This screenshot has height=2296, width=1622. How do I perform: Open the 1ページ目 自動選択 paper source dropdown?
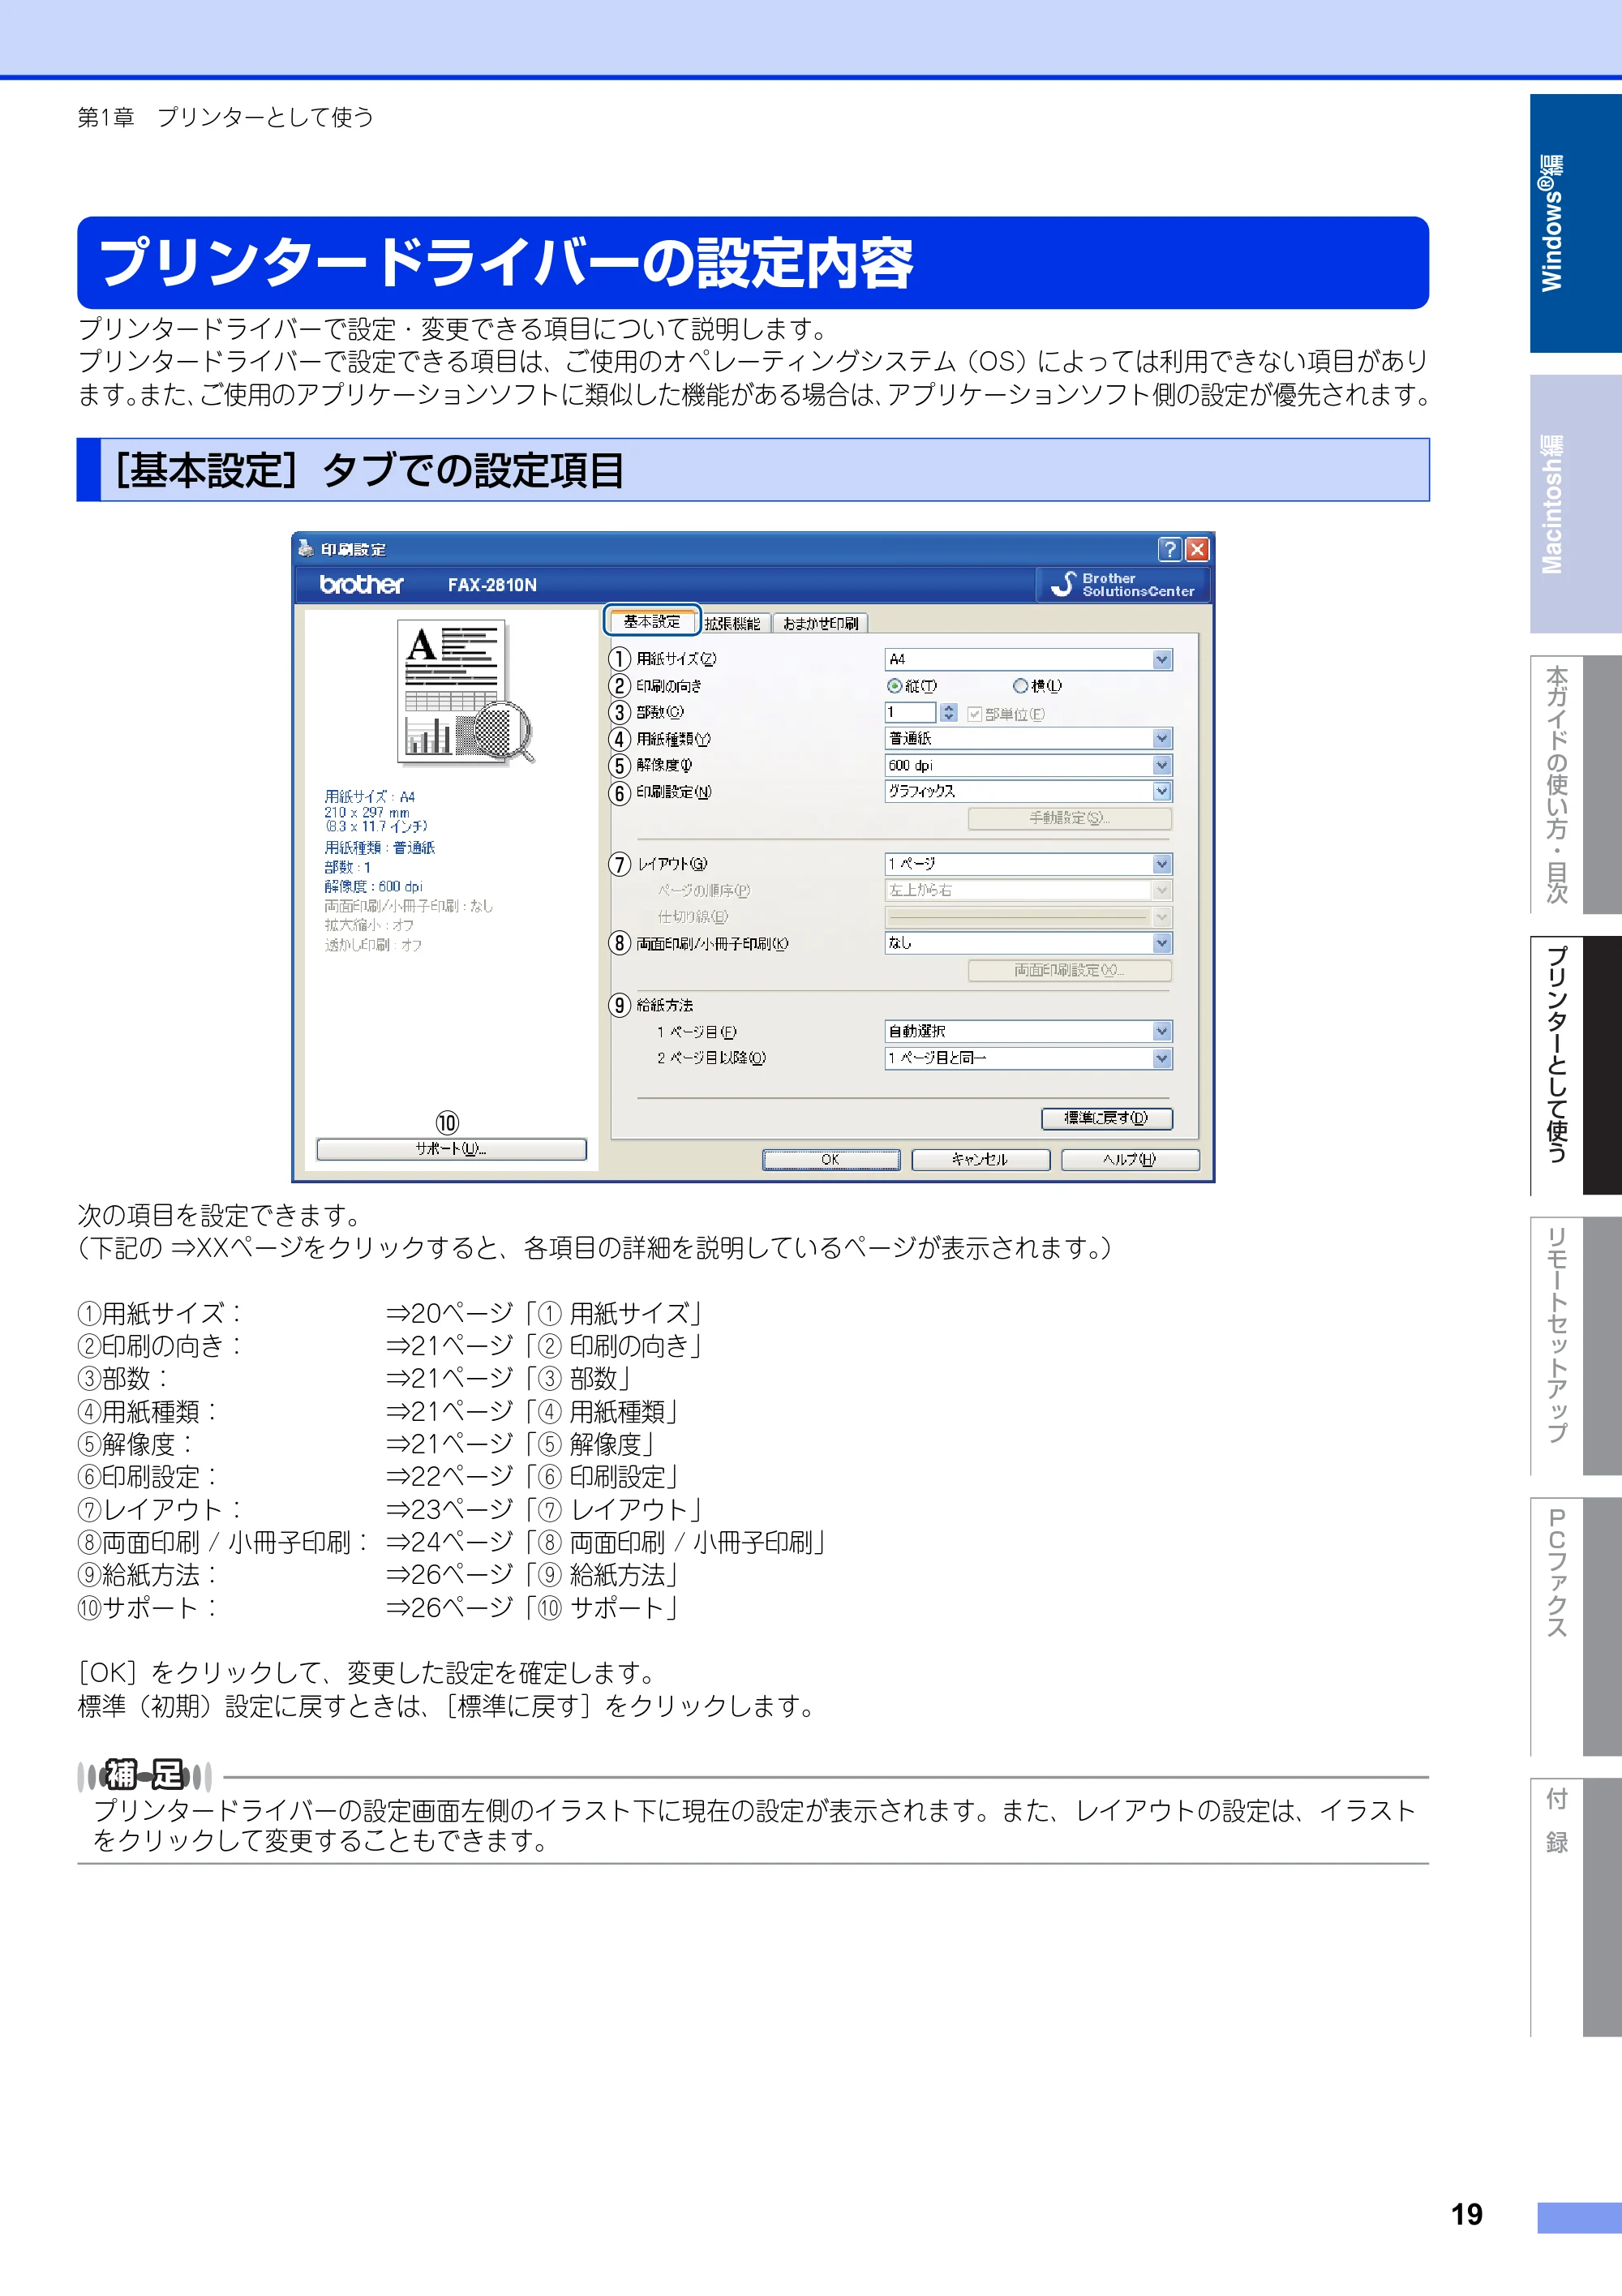tap(1028, 1031)
